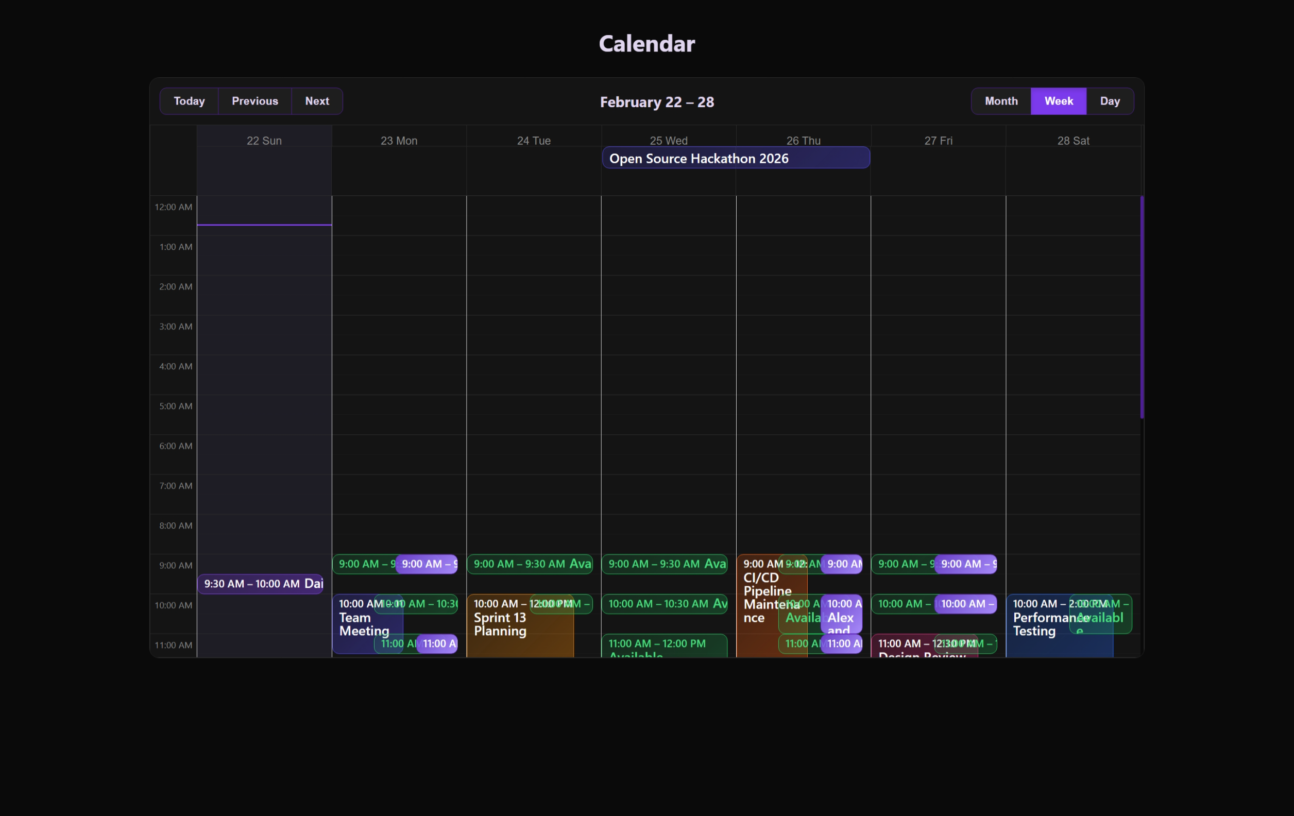Click the Next button
This screenshot has height=816, width=1294.
tap(316, 101)
